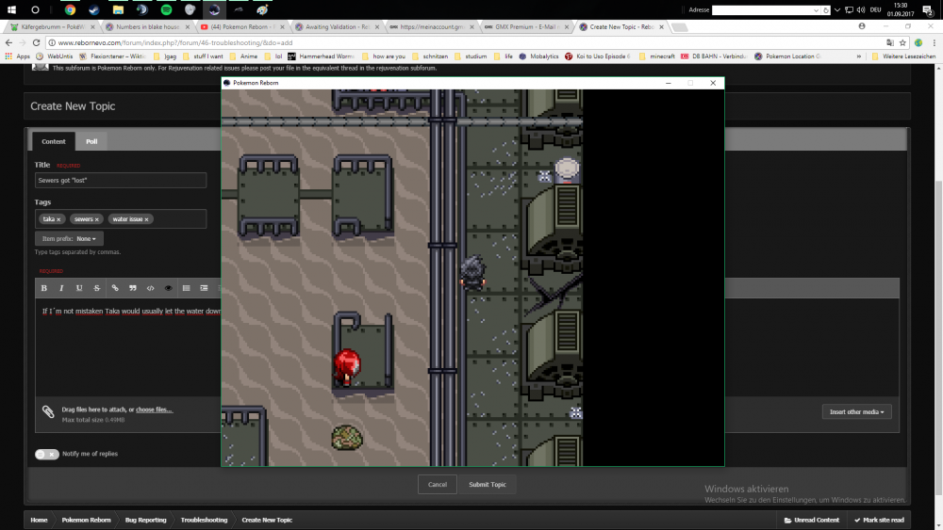The image size is (943, 530).
Task: Click the italic formatting icon
Action: pos(61,288)
